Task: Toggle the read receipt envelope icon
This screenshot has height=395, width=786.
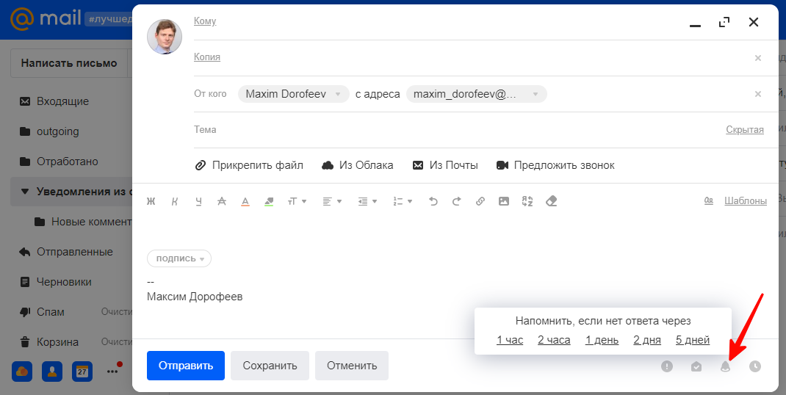Action: [696, 366]
